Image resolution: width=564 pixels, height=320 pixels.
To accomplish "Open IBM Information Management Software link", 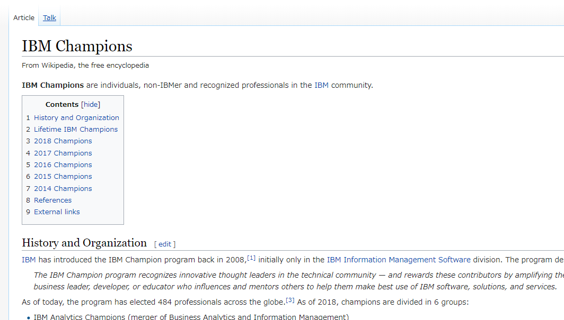I will [398, 260].
